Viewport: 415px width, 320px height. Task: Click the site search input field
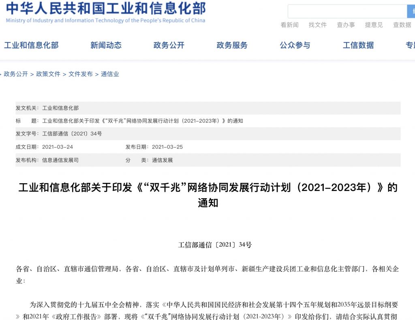pos(347,11)
